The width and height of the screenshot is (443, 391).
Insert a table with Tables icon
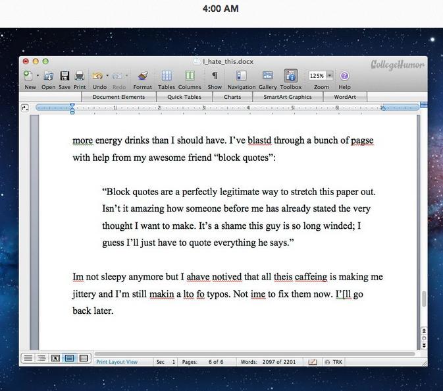167,76
